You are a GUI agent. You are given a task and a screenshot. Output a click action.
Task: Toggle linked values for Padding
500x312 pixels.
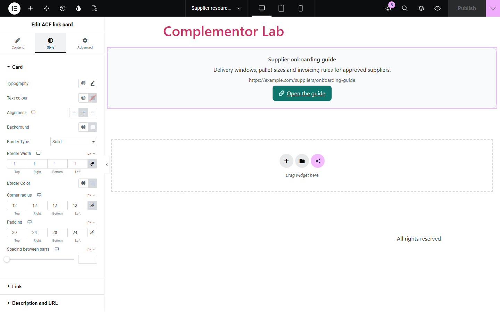(92, 232)
